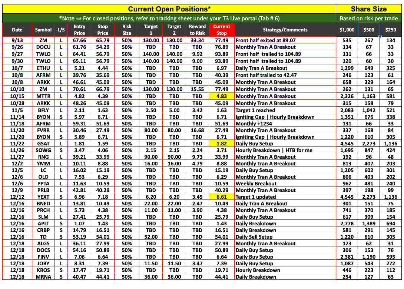Click the yellow 1.82 current stop cell
The height and width of the screenshot is (289, 404).
pyautogui.click(x=221, y=144)
